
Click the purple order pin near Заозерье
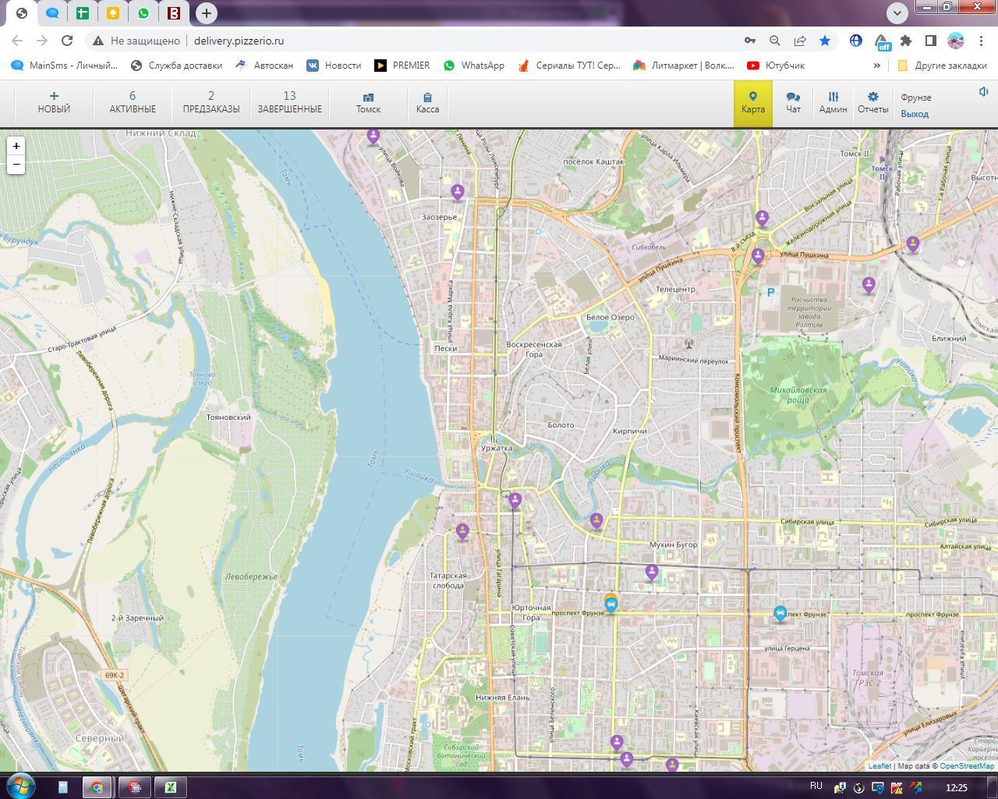(x=458, y=191)
